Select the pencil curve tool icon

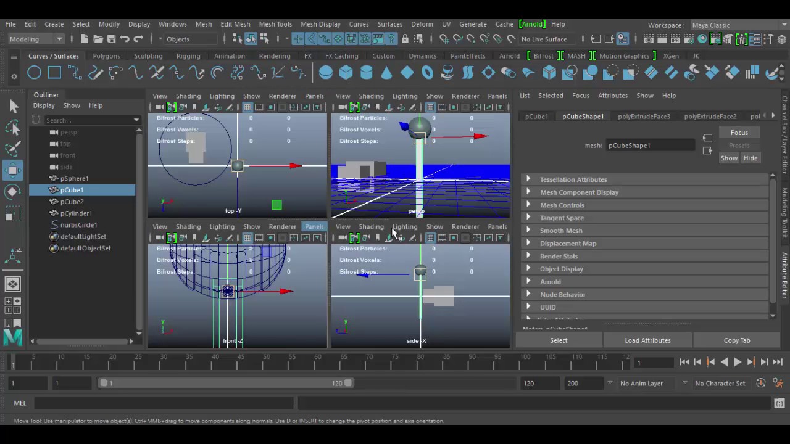point(95,73)
